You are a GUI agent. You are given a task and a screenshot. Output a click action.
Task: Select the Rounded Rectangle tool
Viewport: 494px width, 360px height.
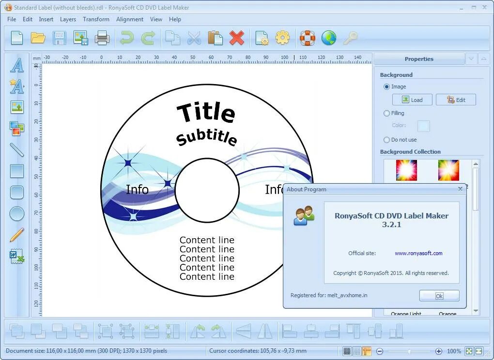click(17, 192)
